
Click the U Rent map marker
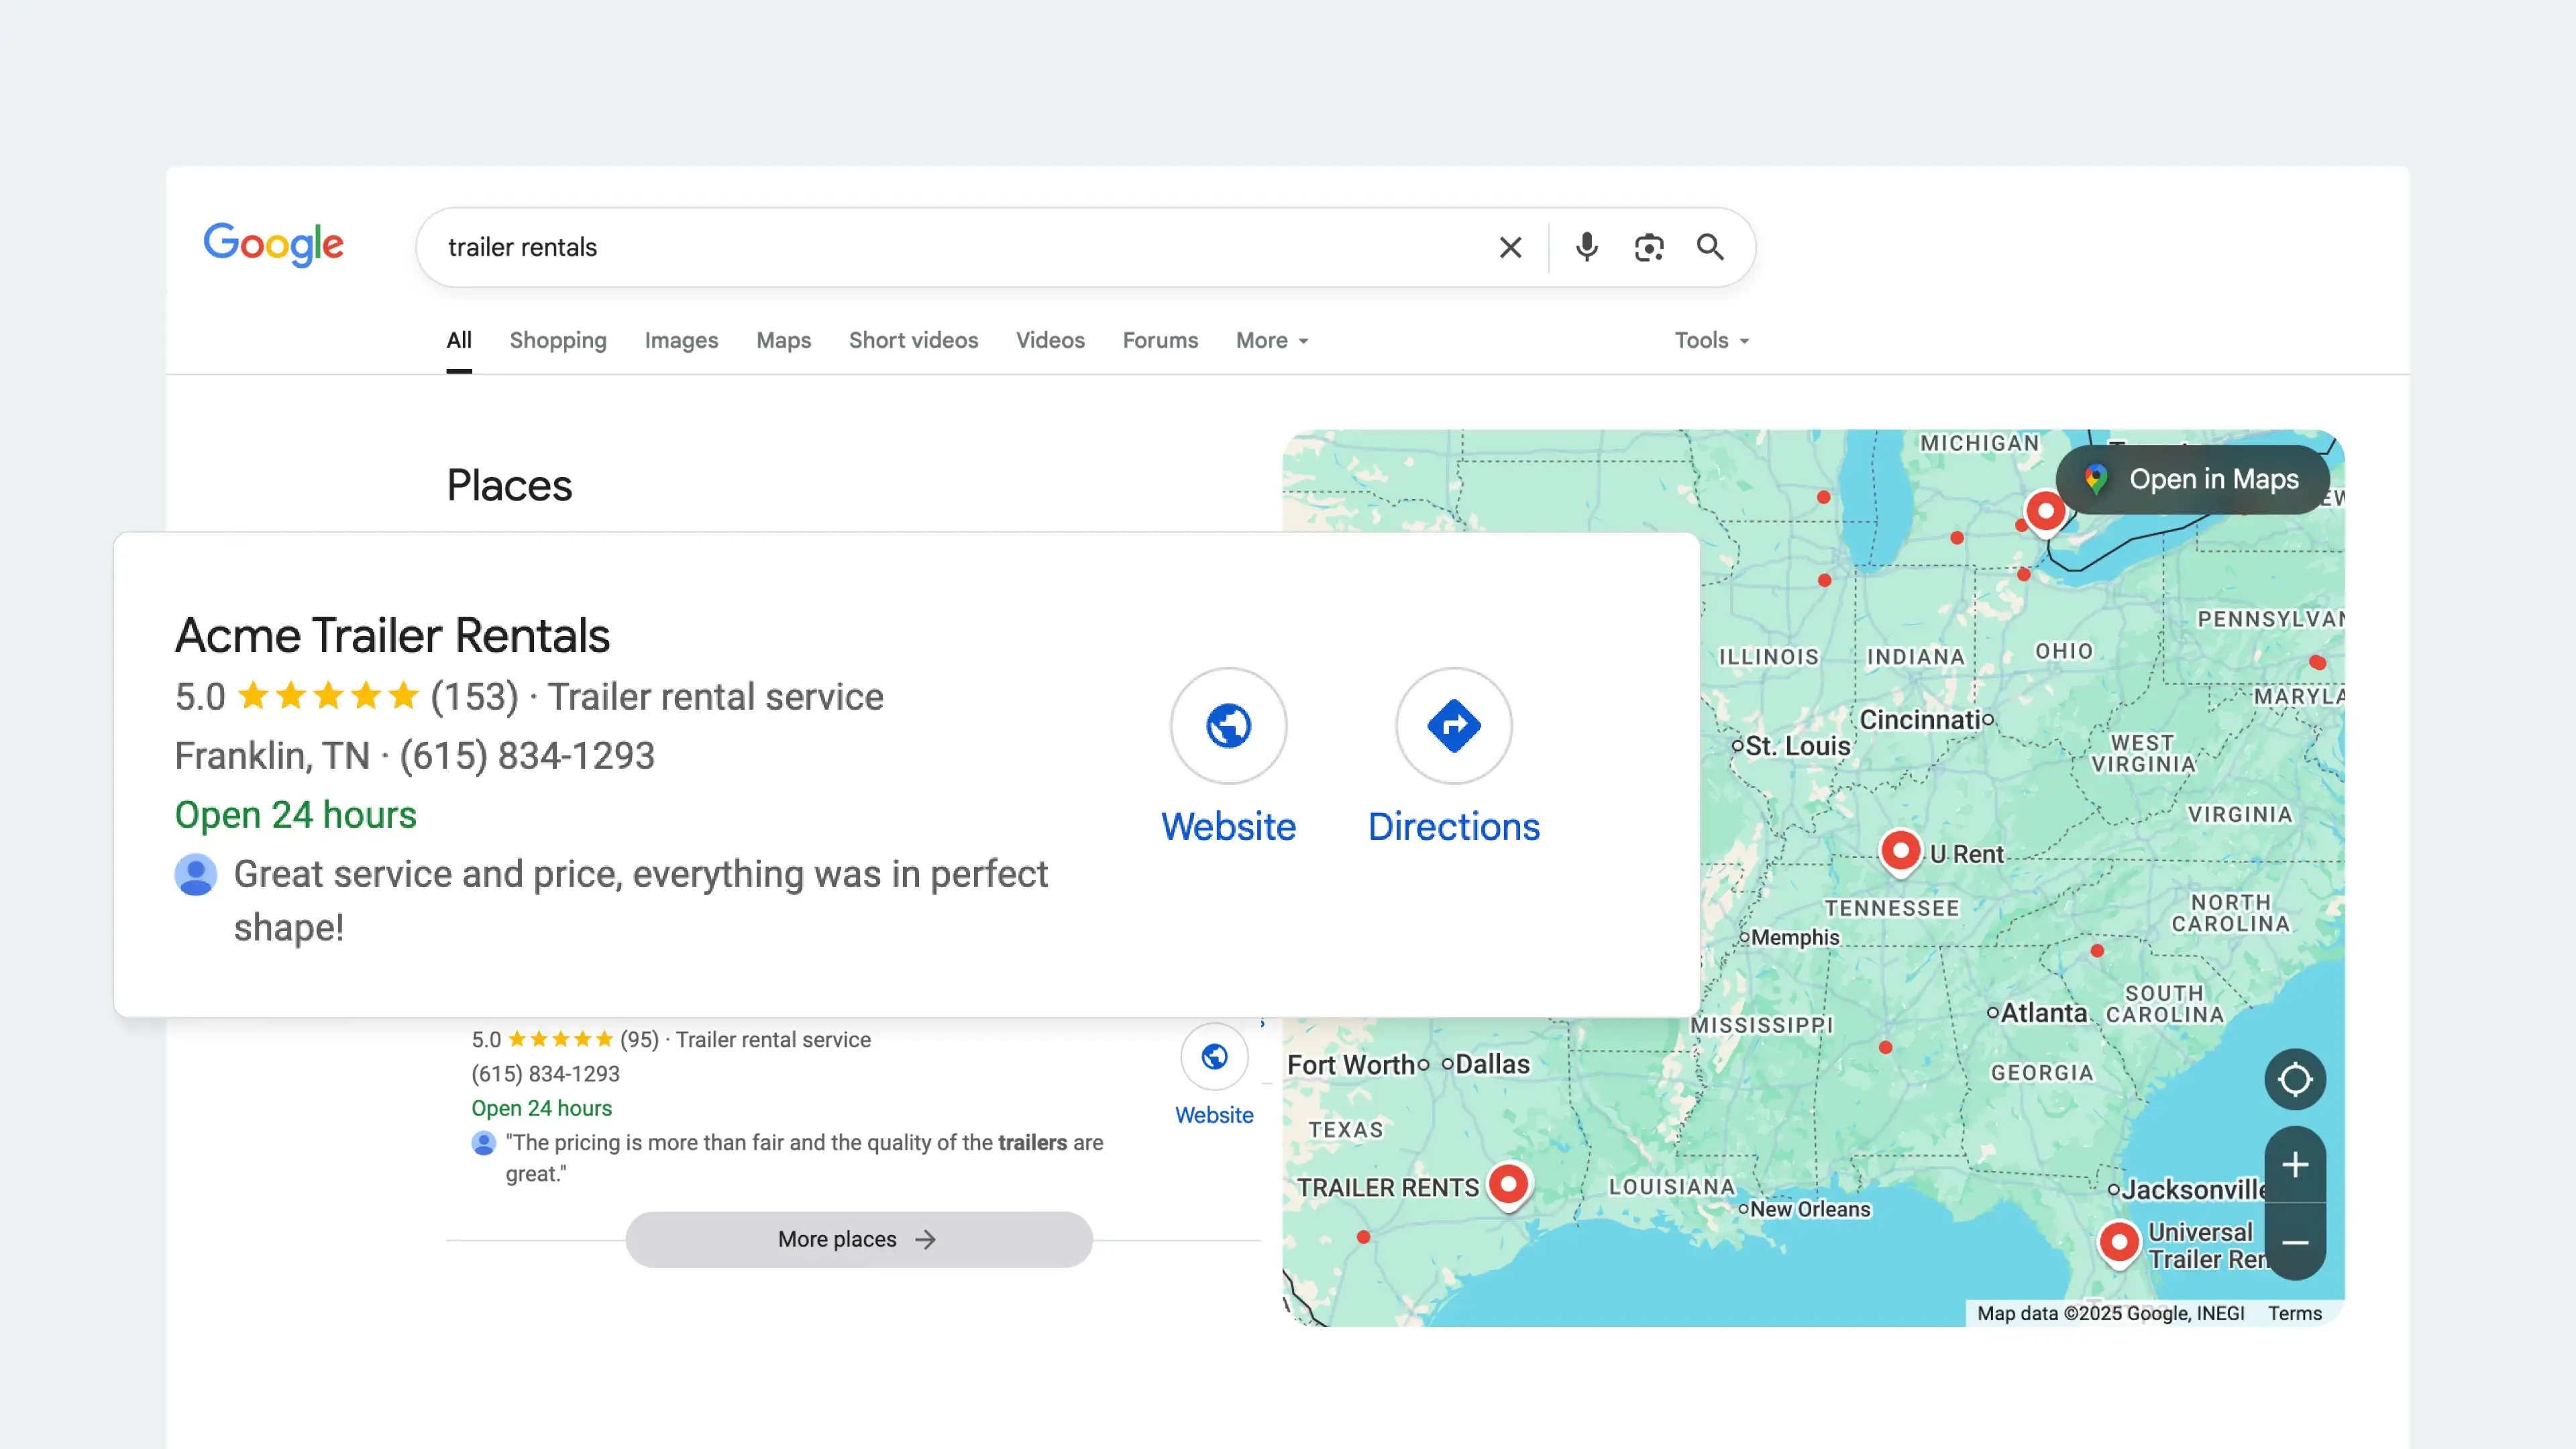1902,850
